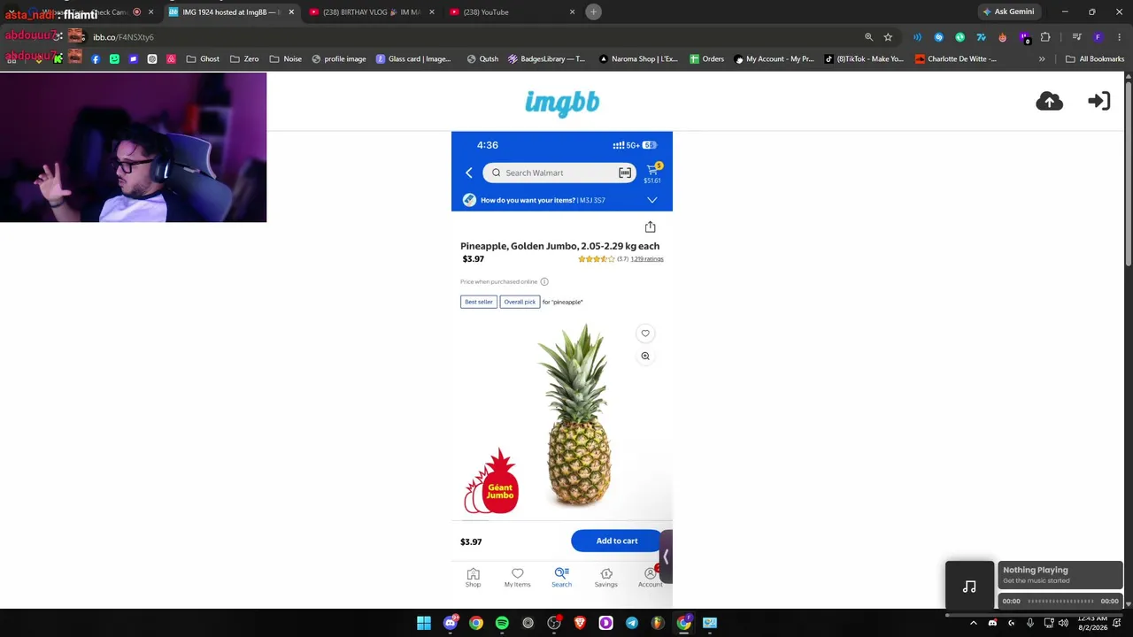This screenshot has width=1133, height=637.
Task: Click the 1,219 ratings link
Action: click(x=647, y=259)
